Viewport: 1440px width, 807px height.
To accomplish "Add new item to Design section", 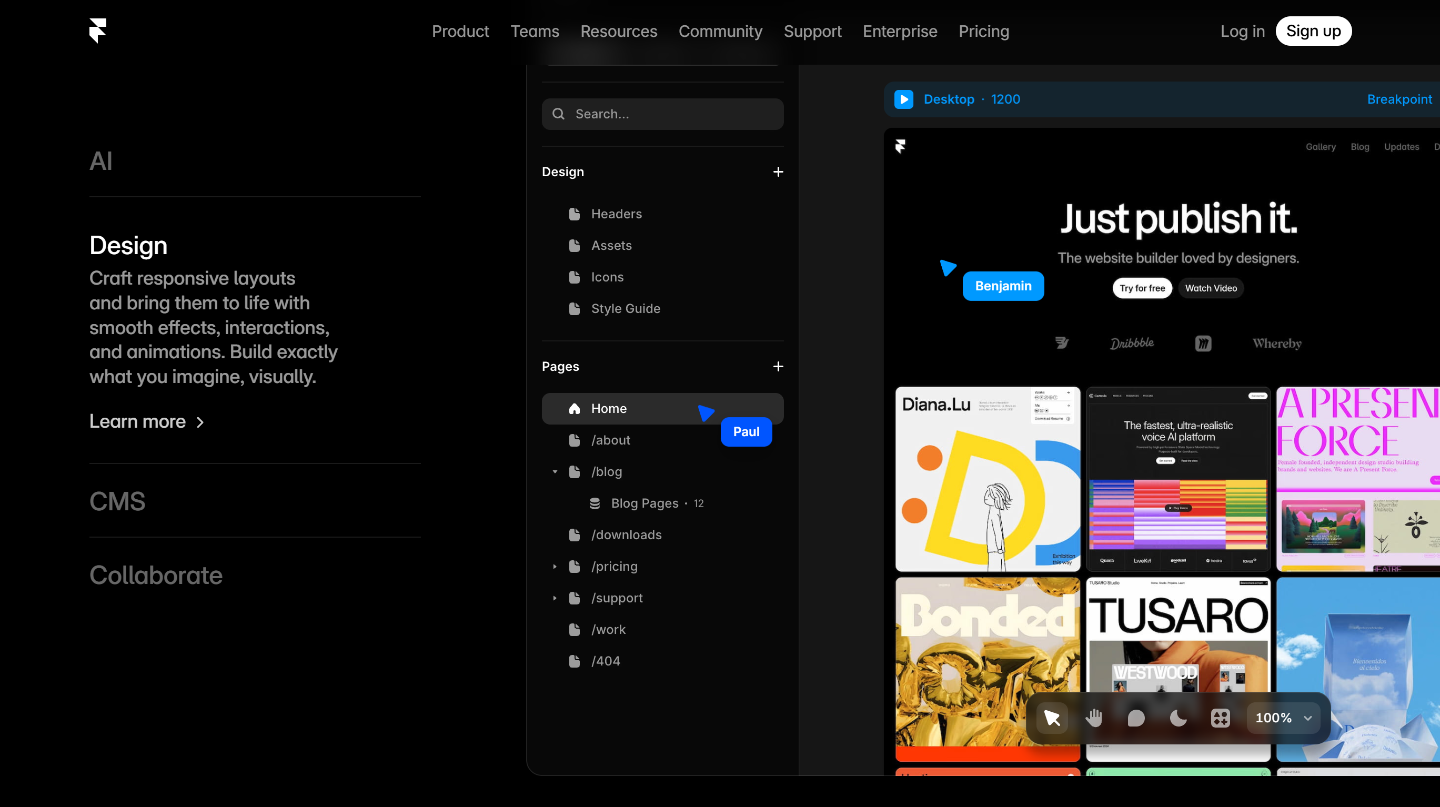I will (778, 172).
